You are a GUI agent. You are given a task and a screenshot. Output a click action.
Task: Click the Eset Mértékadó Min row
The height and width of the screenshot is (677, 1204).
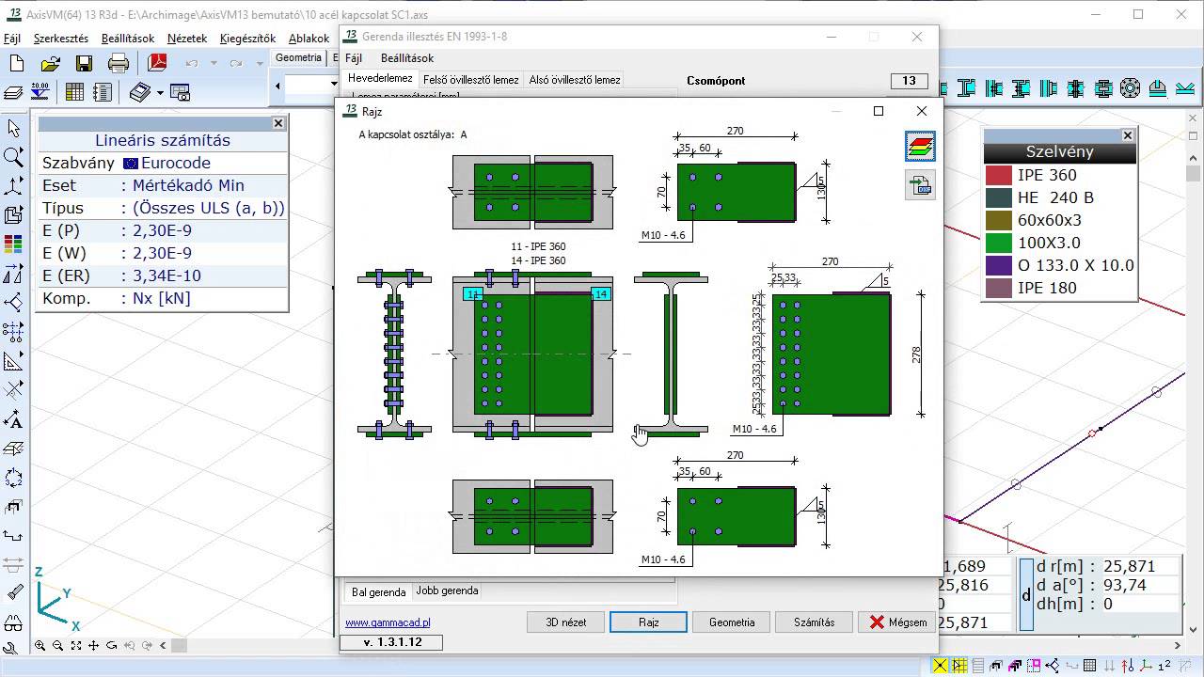(x=162, y=185)
